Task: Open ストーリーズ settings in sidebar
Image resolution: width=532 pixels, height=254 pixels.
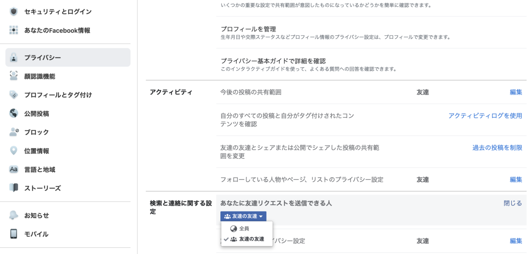Action: pyautogui.click(x=42, y=188)
